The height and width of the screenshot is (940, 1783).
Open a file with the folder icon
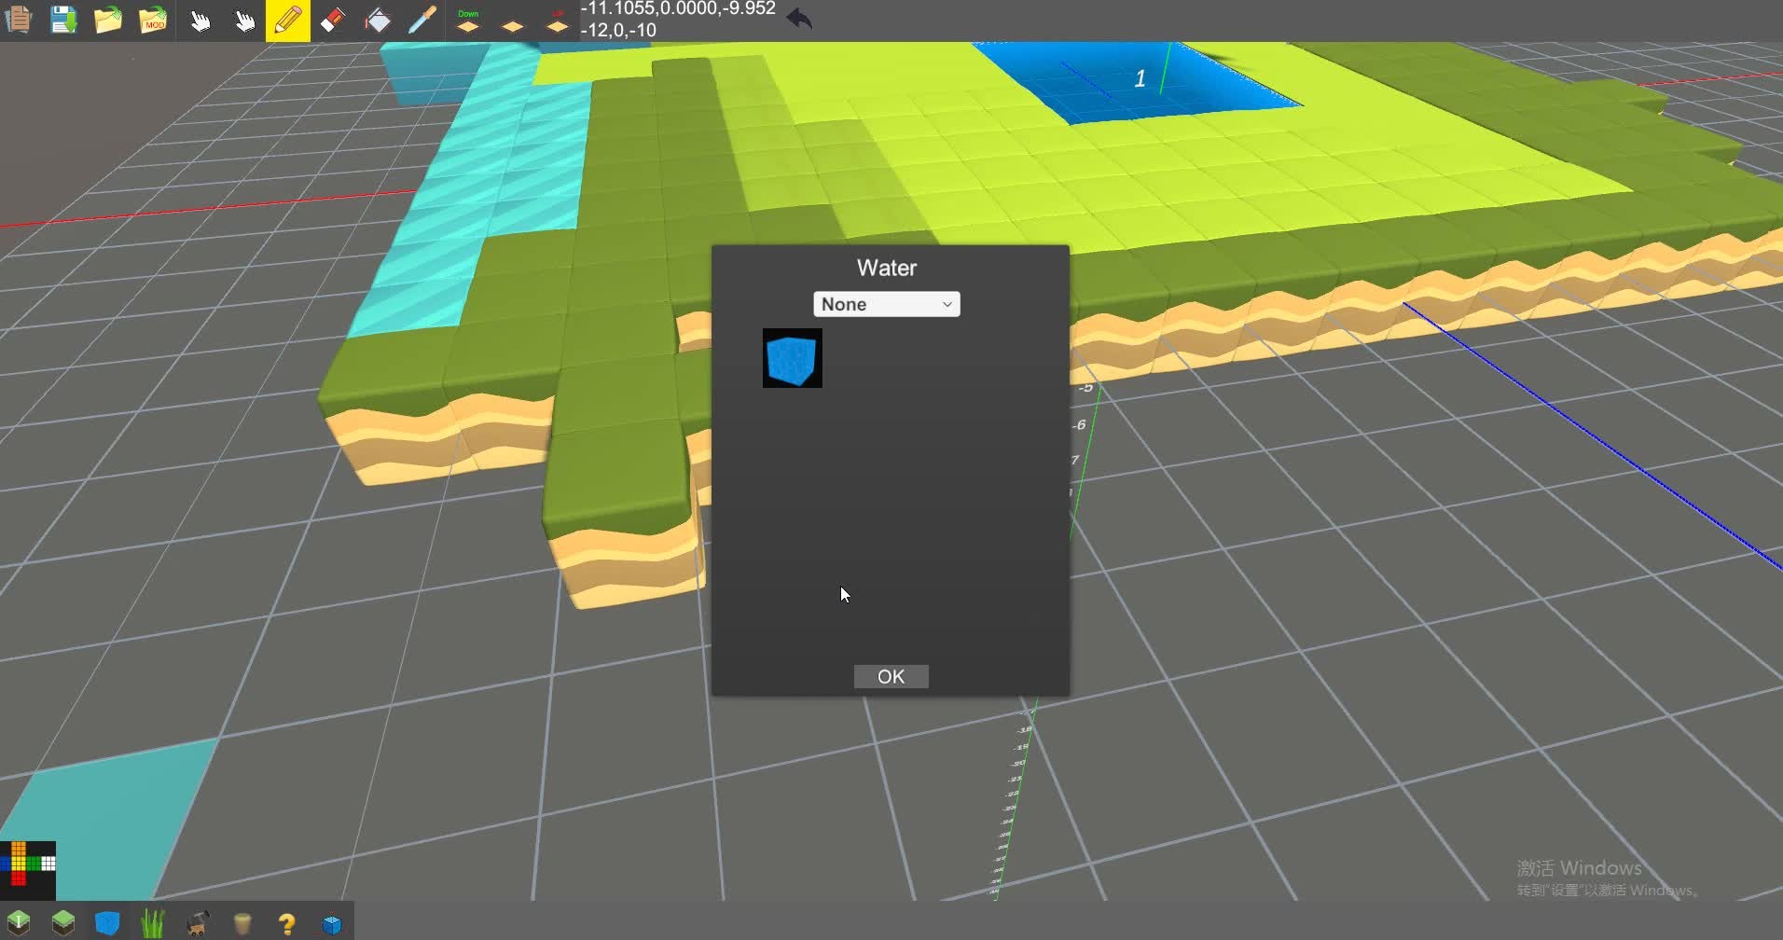tap(108, 20)
